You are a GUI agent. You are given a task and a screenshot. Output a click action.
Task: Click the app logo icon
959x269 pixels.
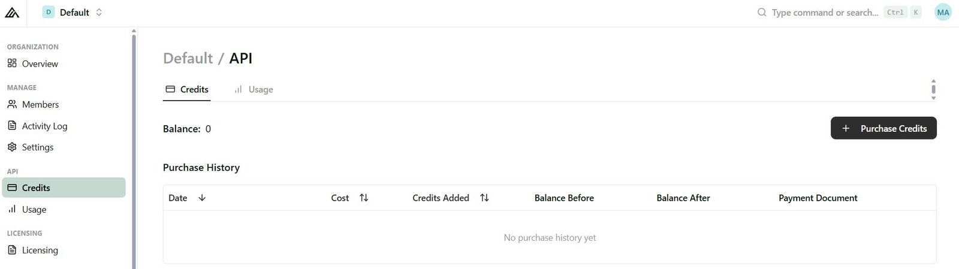coord(12,13)
